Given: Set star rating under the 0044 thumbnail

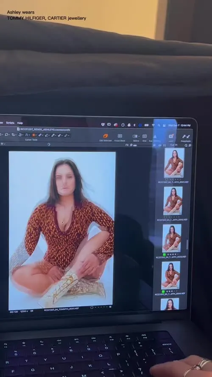Looking at the screenshot, I should [171, 291].
